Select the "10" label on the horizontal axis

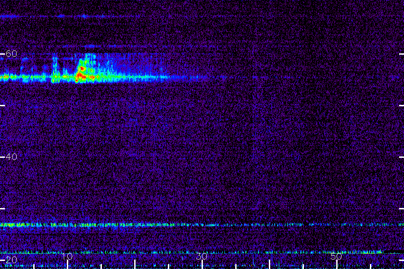pyautogui.click(x=67, y=256)
